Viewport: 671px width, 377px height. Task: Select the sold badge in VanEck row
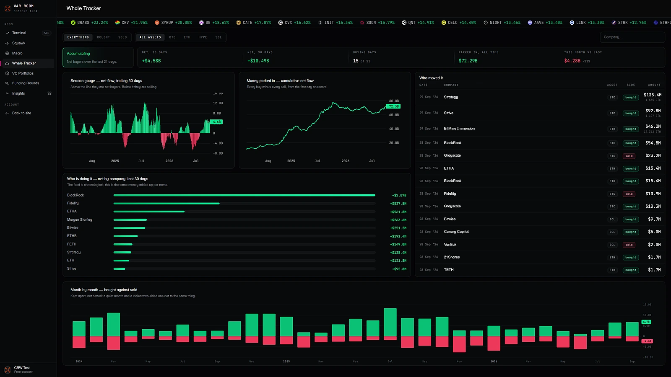(x=629, y=245)
